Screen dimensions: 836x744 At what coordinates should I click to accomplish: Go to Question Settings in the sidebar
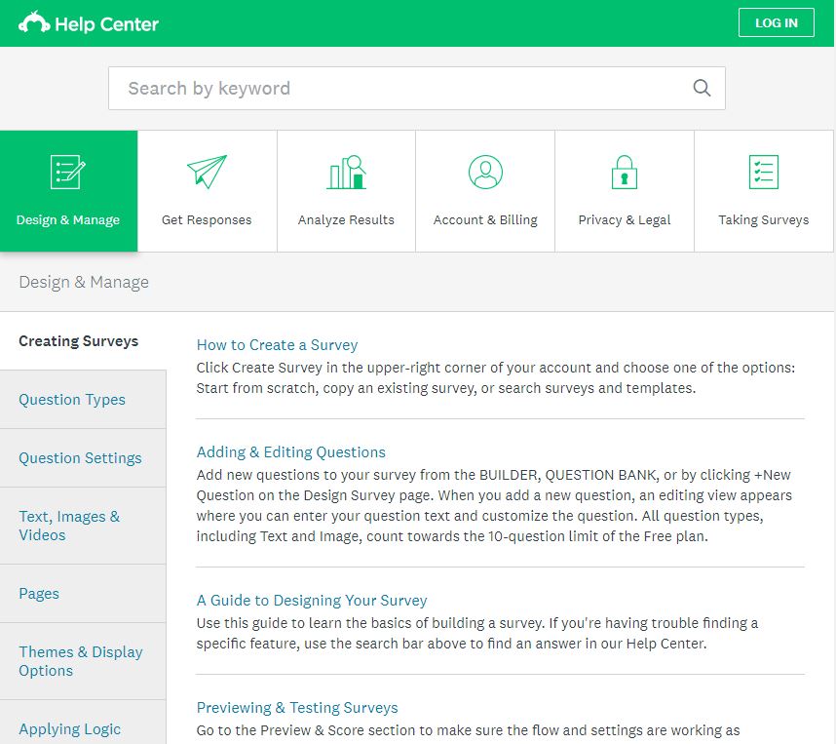coord(80,458)
